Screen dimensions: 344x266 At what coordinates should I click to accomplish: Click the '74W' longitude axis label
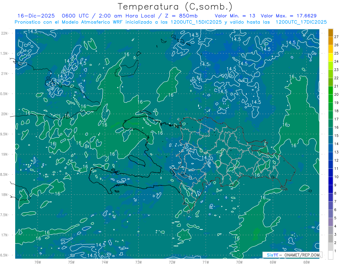tap(105, 262)
